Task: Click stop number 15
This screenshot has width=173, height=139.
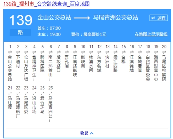Action: tap(124, 47)
